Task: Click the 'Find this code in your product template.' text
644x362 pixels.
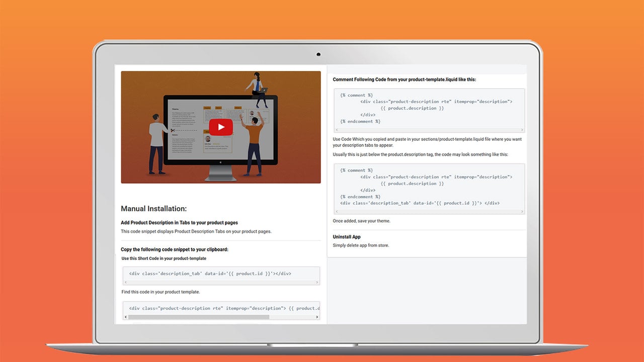Action: (x=160, y=292)
